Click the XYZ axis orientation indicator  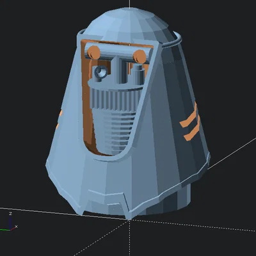[x=9, y=222]
